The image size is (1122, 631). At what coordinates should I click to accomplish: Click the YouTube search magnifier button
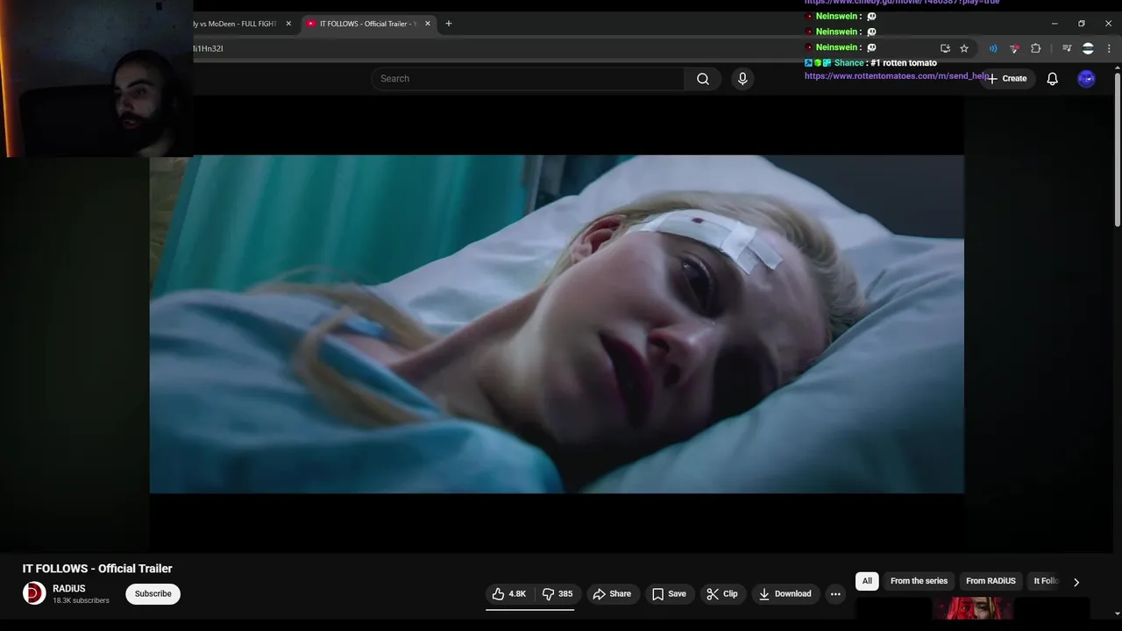point(703,79)
